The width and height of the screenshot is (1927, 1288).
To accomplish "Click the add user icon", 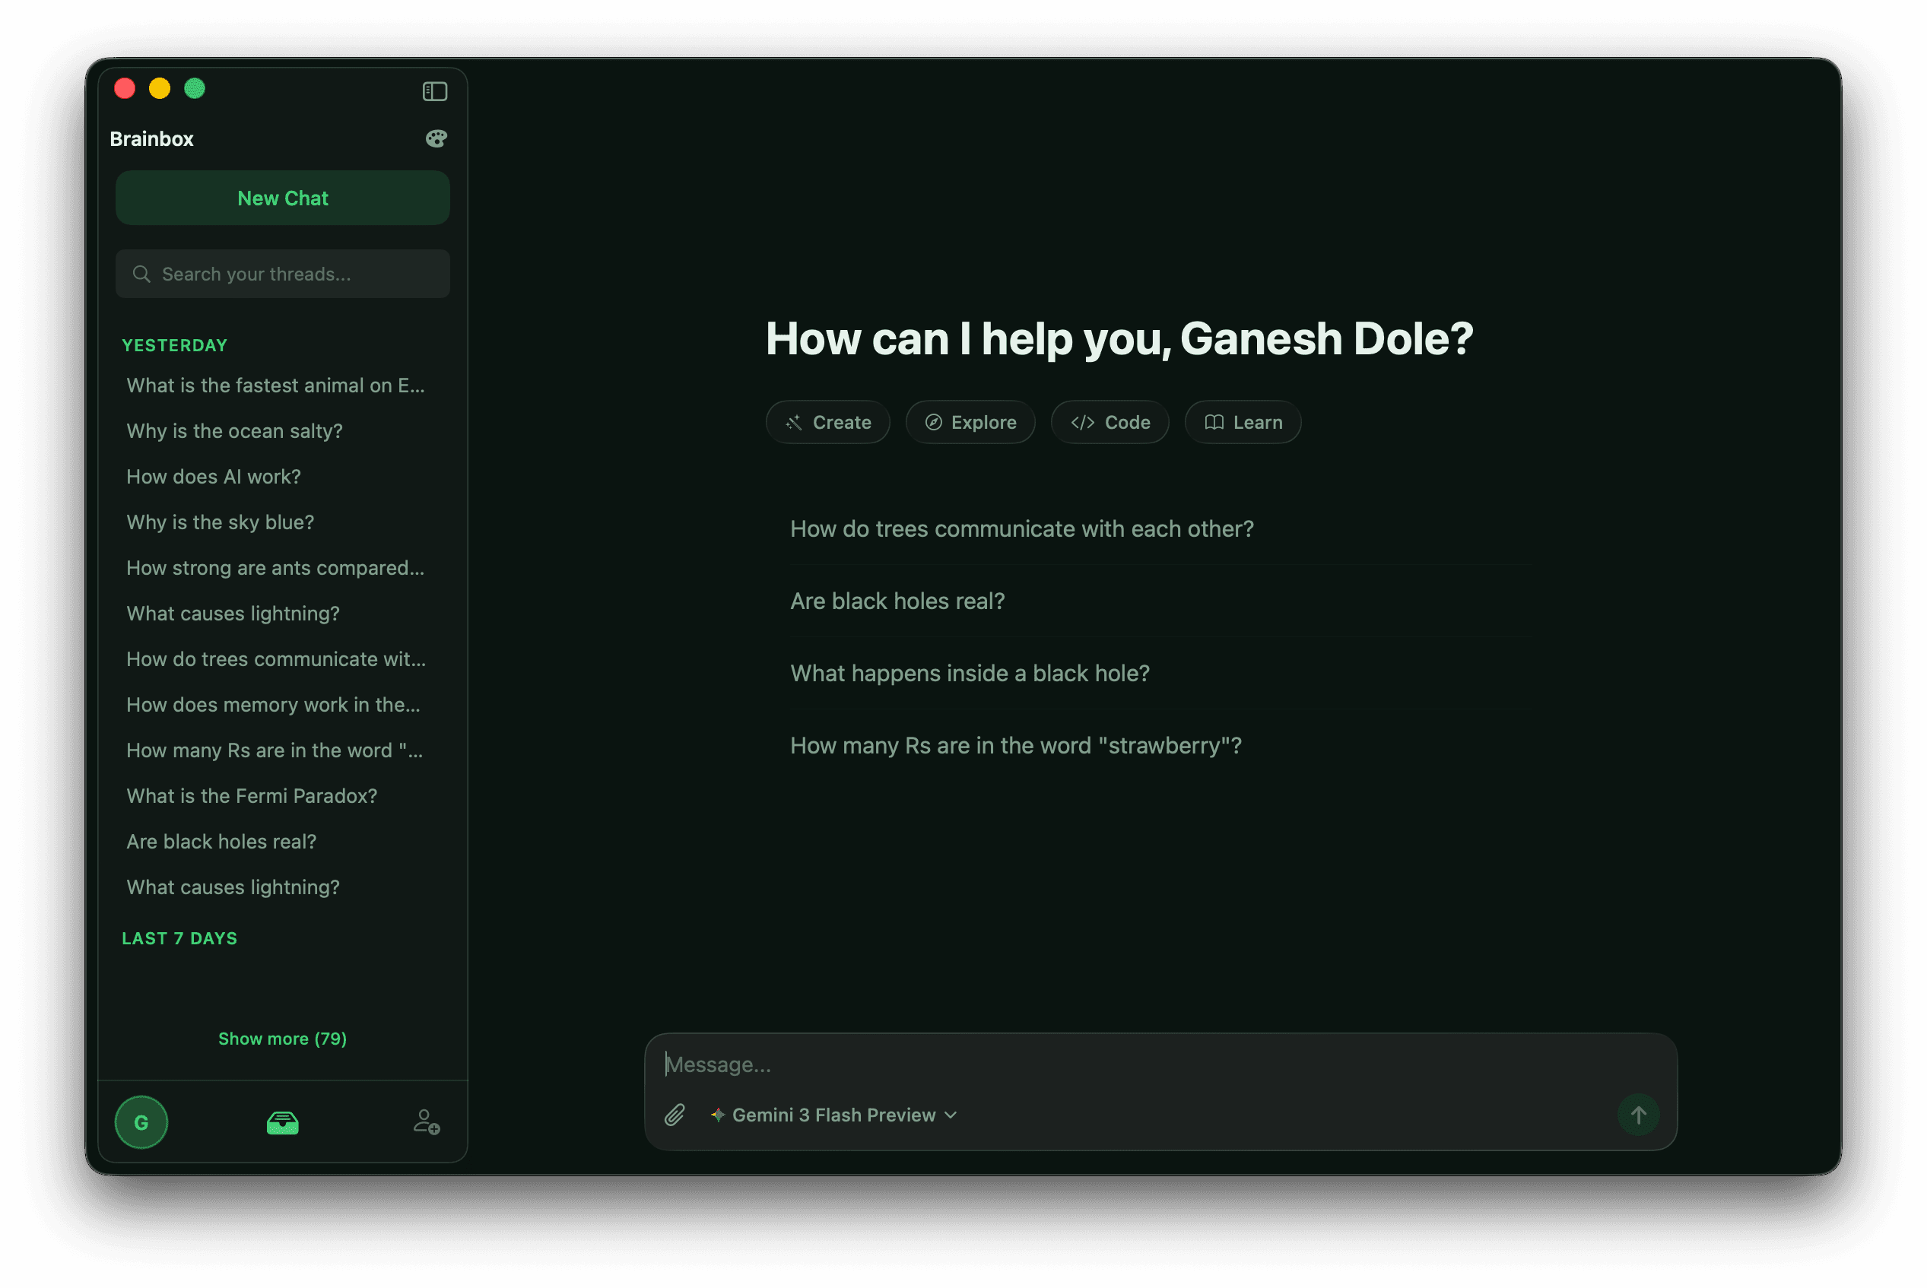I will (x=427, y=1122).
